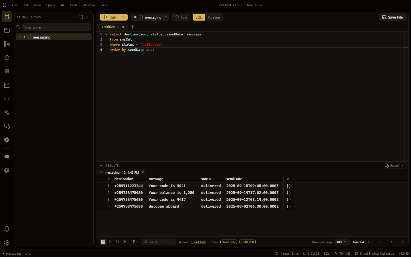Change the rows per page dropdown

click(x=342, y=242)
